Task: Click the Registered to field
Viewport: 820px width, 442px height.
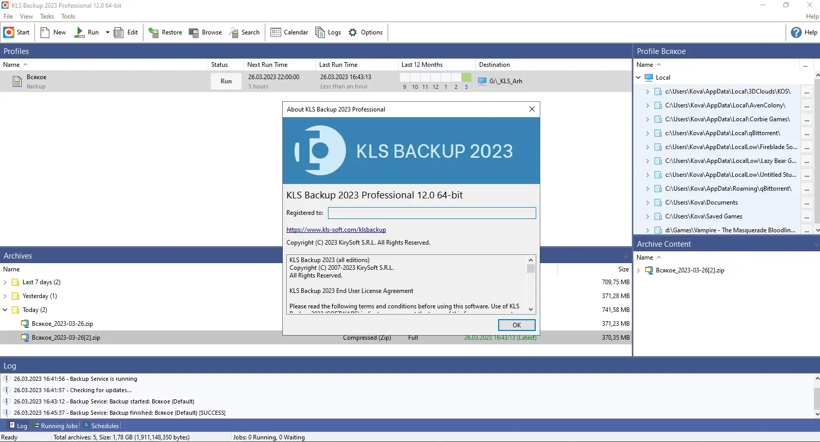Action: pyautogui.click(x=432, y=213)
